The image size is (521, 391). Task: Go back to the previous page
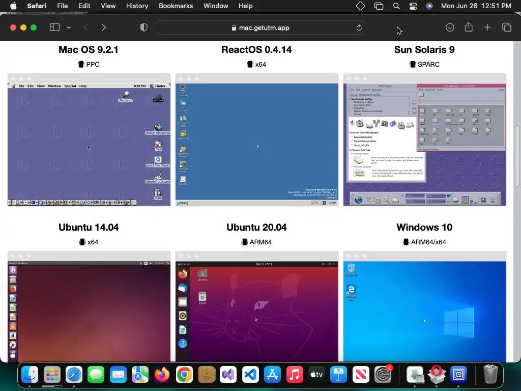pos(85,27)
